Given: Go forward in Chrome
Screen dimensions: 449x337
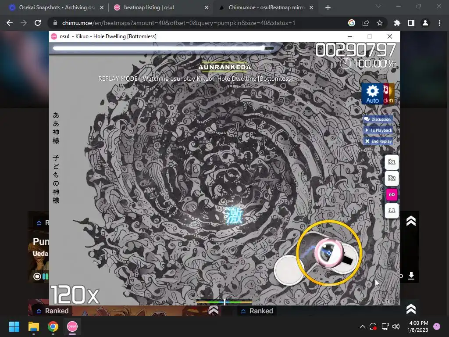Looking at the screenshot, I should pyautogui.click(x=24, y=23).
